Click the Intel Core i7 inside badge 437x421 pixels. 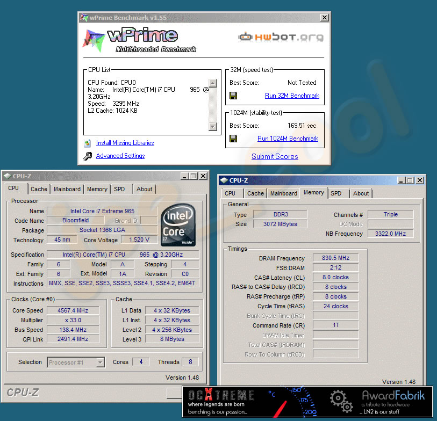(x=178, y=225)
